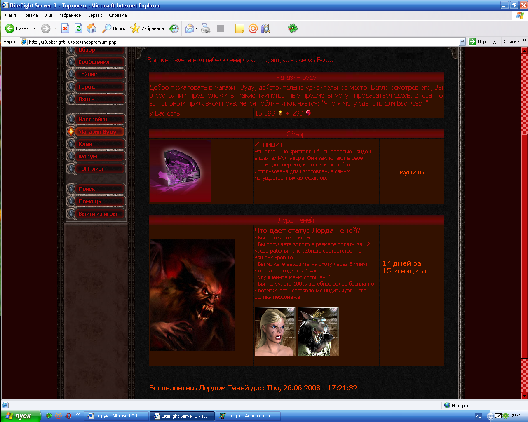Open the Вид menu
528x422 pixels.
tap(48, 15)
